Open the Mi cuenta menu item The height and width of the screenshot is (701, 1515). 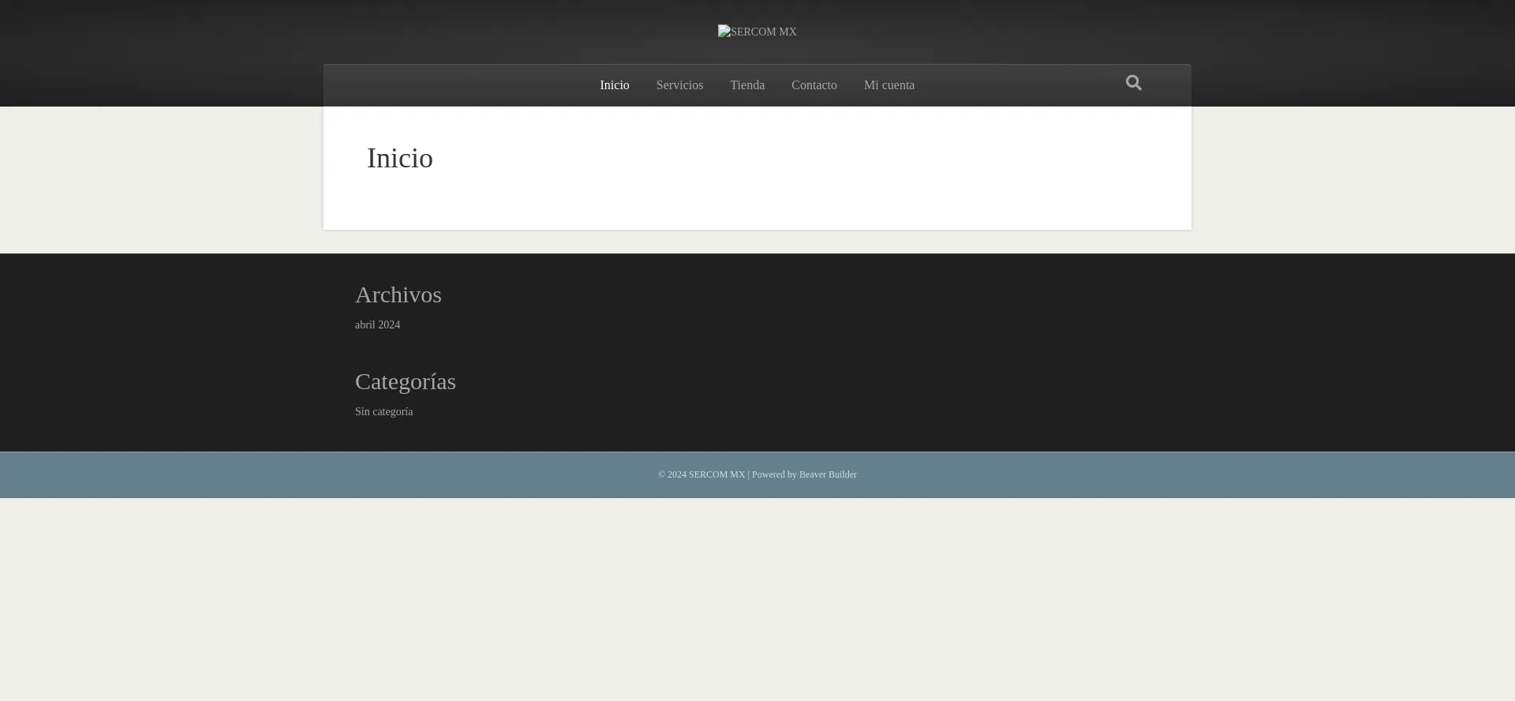889,85
